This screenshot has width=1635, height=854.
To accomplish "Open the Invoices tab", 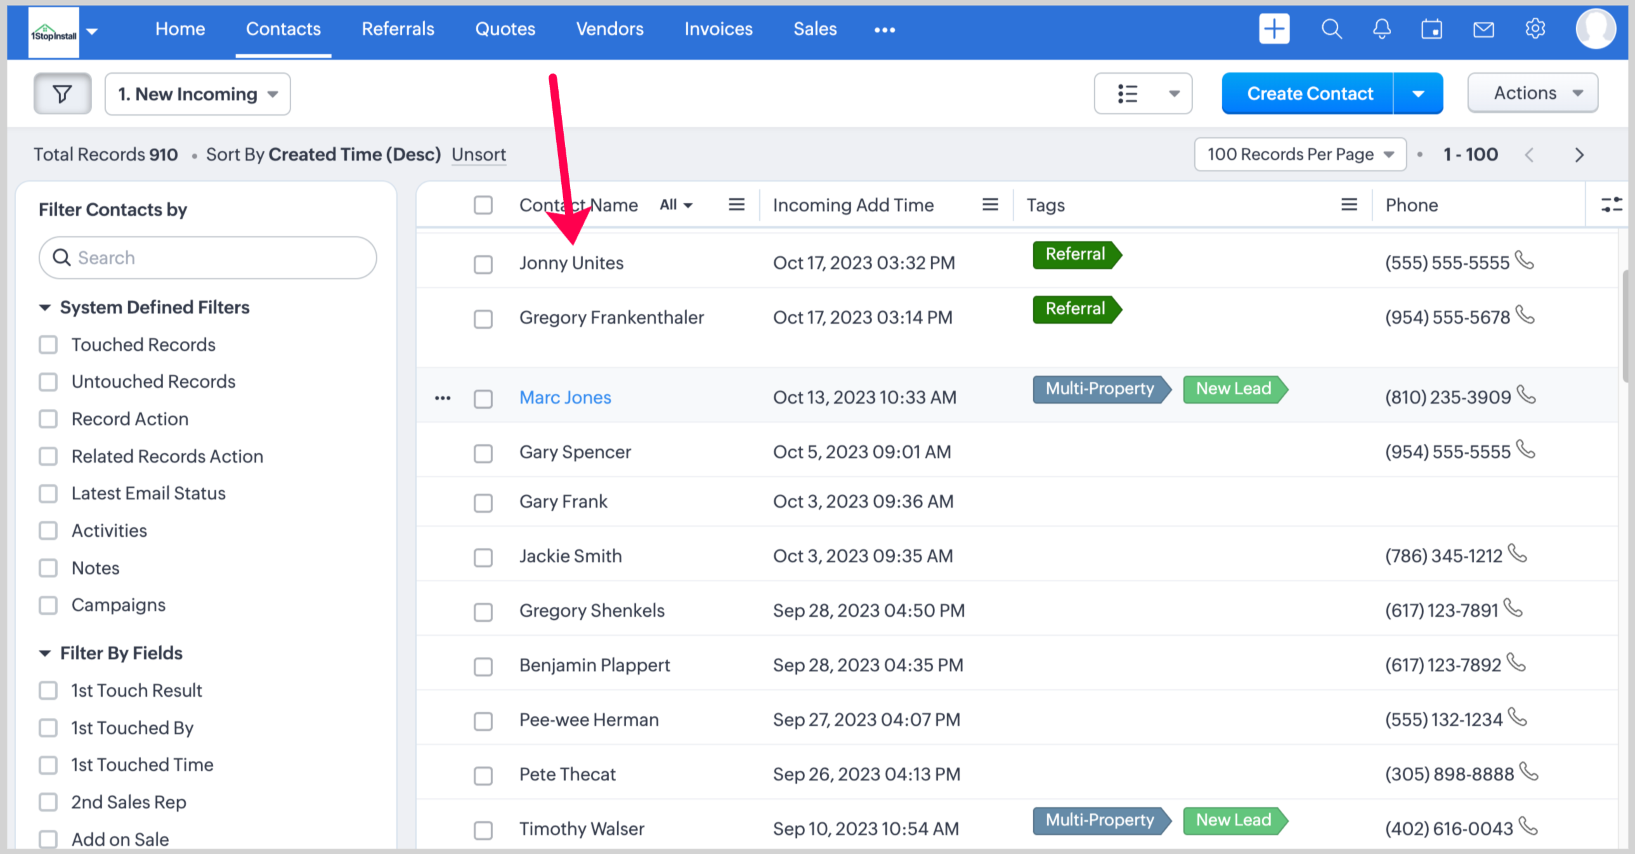I will (718, 29).
